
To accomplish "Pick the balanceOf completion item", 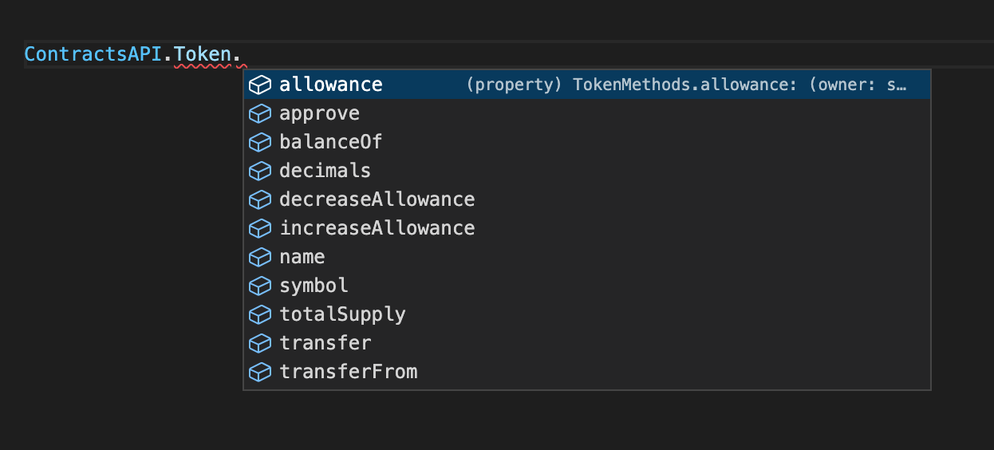I will pyautogui.click(x=587, y=142).
